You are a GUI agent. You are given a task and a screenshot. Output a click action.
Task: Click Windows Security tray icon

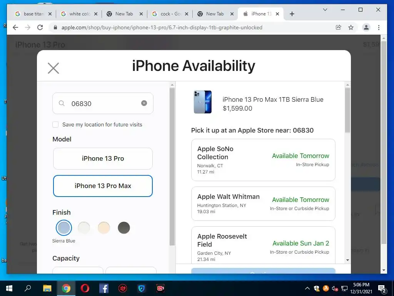(x=317, y=288)
